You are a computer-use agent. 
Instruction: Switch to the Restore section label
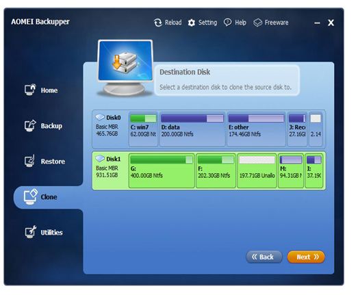(53, 162)
